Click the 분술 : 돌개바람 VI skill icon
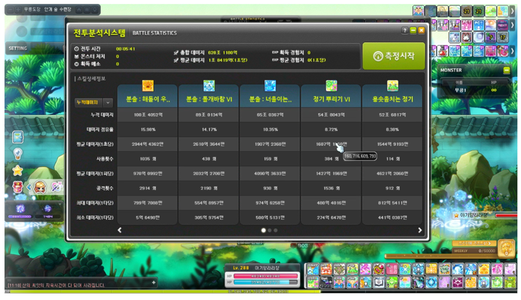Viewport: 521px width, 300px height. tap(209, 86)
